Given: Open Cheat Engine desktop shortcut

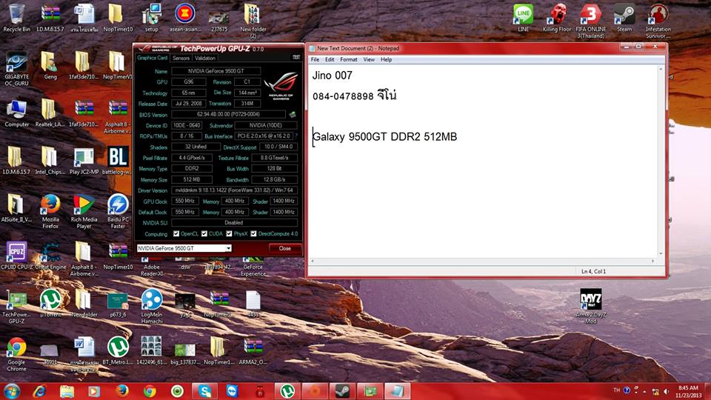Looking at the screenshot, I should pyautogui.click(x=50, y=256).
